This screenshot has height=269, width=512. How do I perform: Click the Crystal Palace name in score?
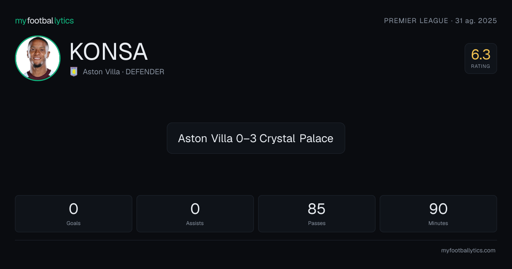[297, 138]
